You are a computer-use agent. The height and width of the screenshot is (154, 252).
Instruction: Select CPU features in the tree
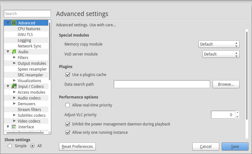(x=29, y=29)
